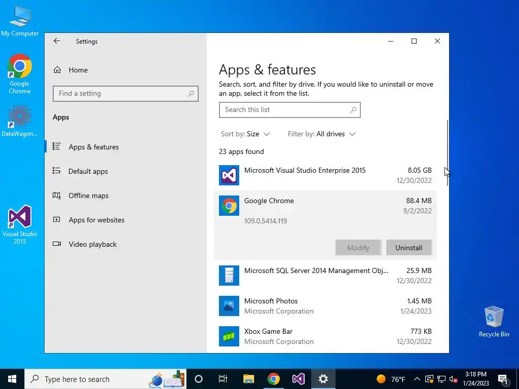The height and width of the screenshot is (389, 519).
Task: Click the 76°F weather widget
Action: point(391,379)
